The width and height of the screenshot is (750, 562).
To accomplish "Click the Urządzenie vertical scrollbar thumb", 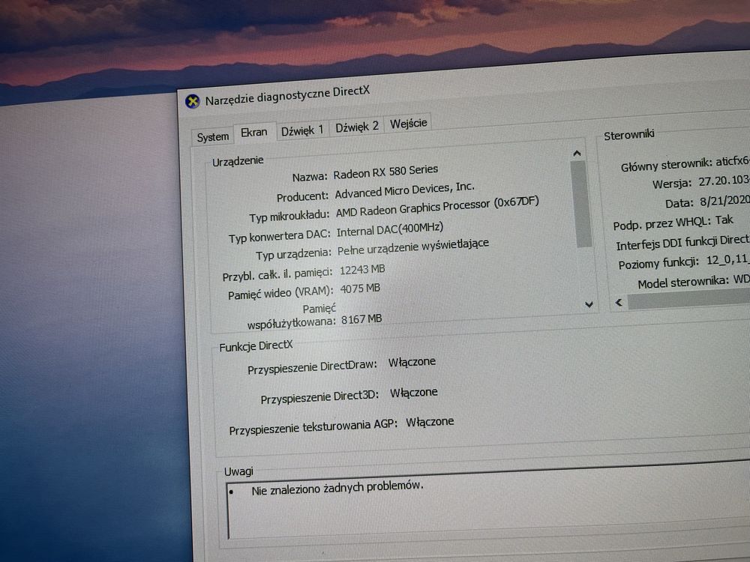I will (581, 204).
